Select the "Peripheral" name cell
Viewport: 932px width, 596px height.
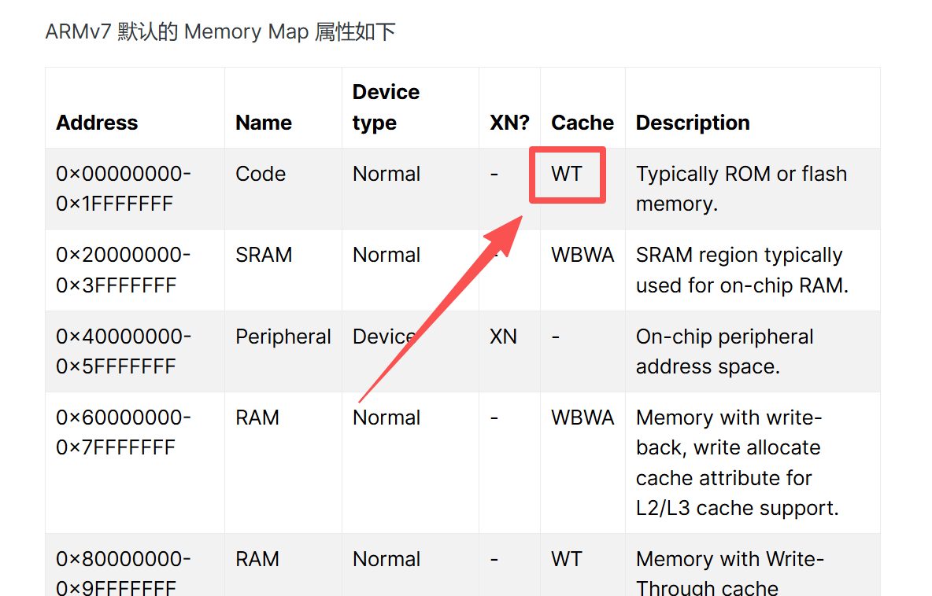[x=283, y=337]
